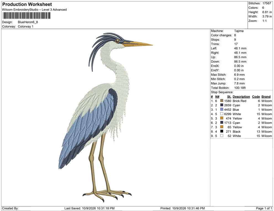Click the Left: measurement label
This screenshot has height=211, width=274.
[214, 48]
